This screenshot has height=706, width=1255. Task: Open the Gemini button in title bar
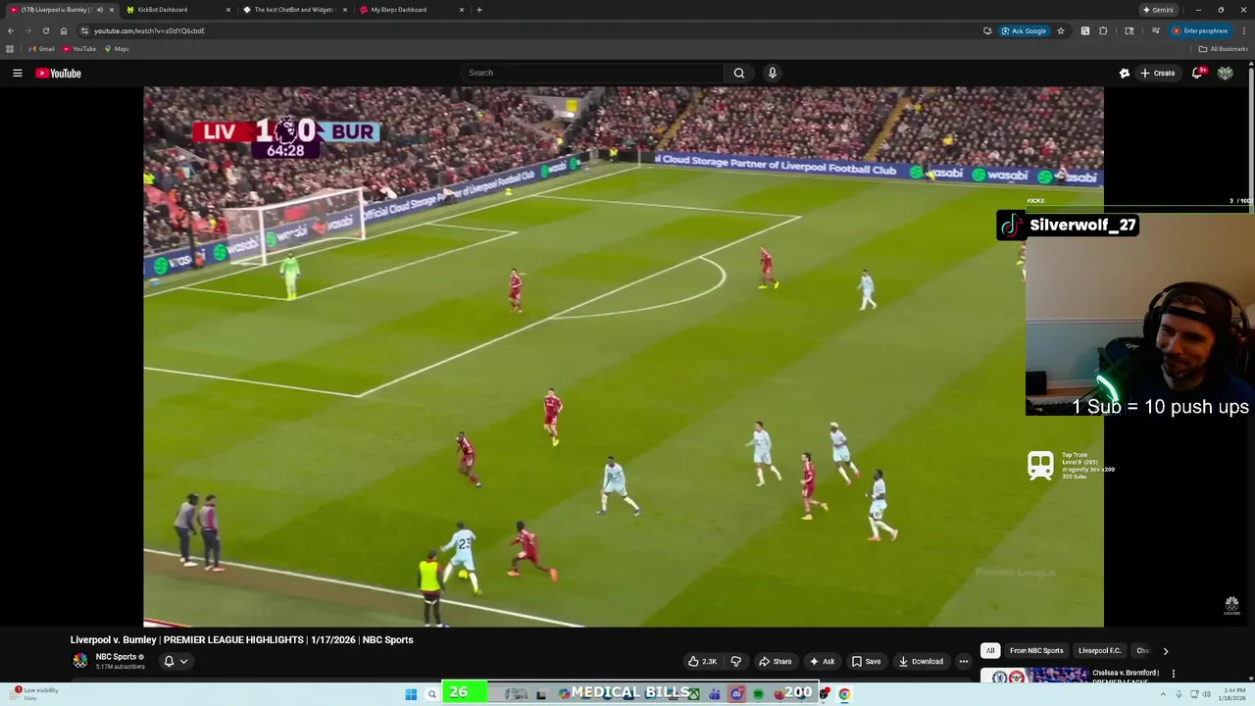click(x=1158, y=10)
